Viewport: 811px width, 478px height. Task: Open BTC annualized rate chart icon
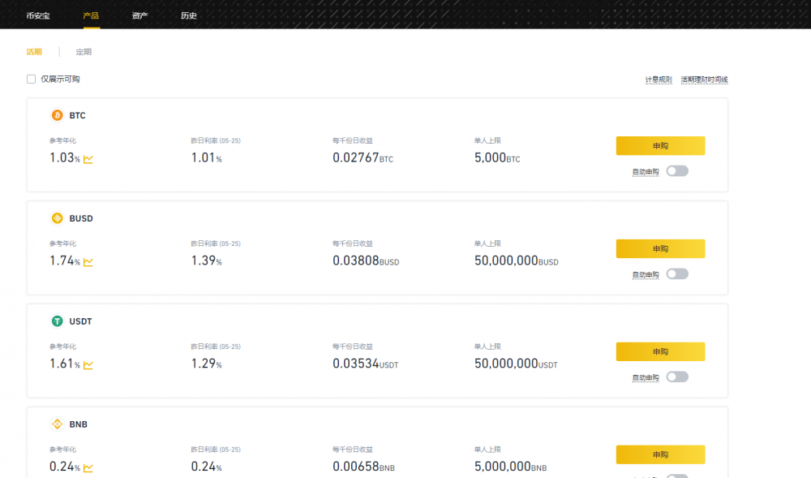pyautogui.click(x=88, y=159)
